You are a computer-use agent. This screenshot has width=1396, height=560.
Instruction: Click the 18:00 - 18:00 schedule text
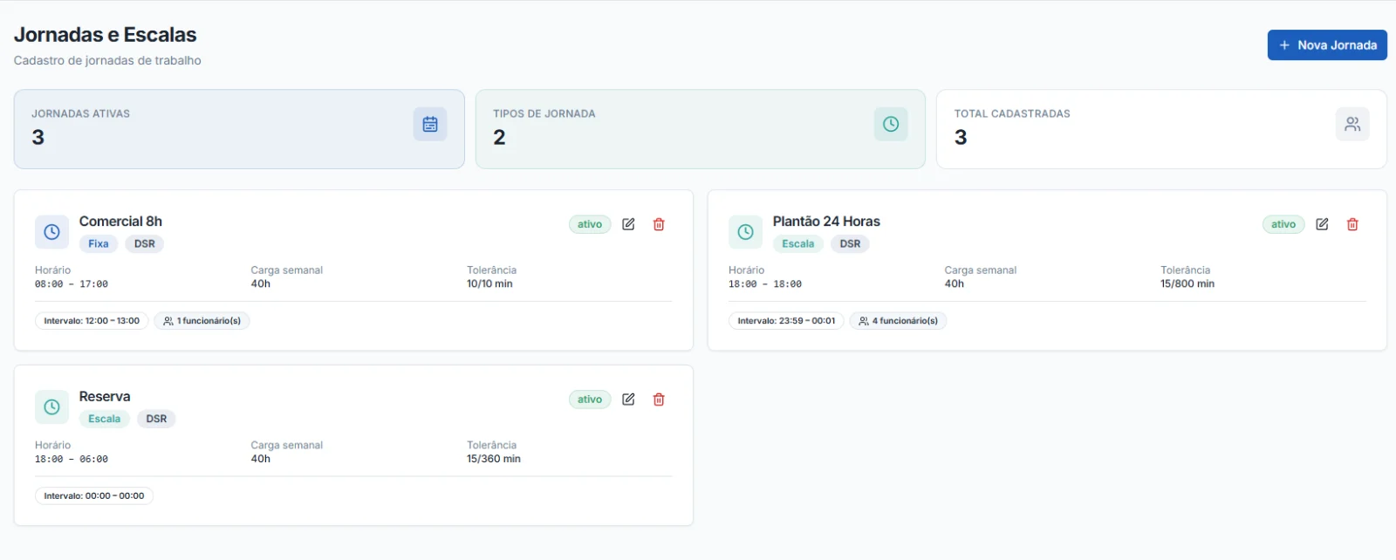[765, 284]
